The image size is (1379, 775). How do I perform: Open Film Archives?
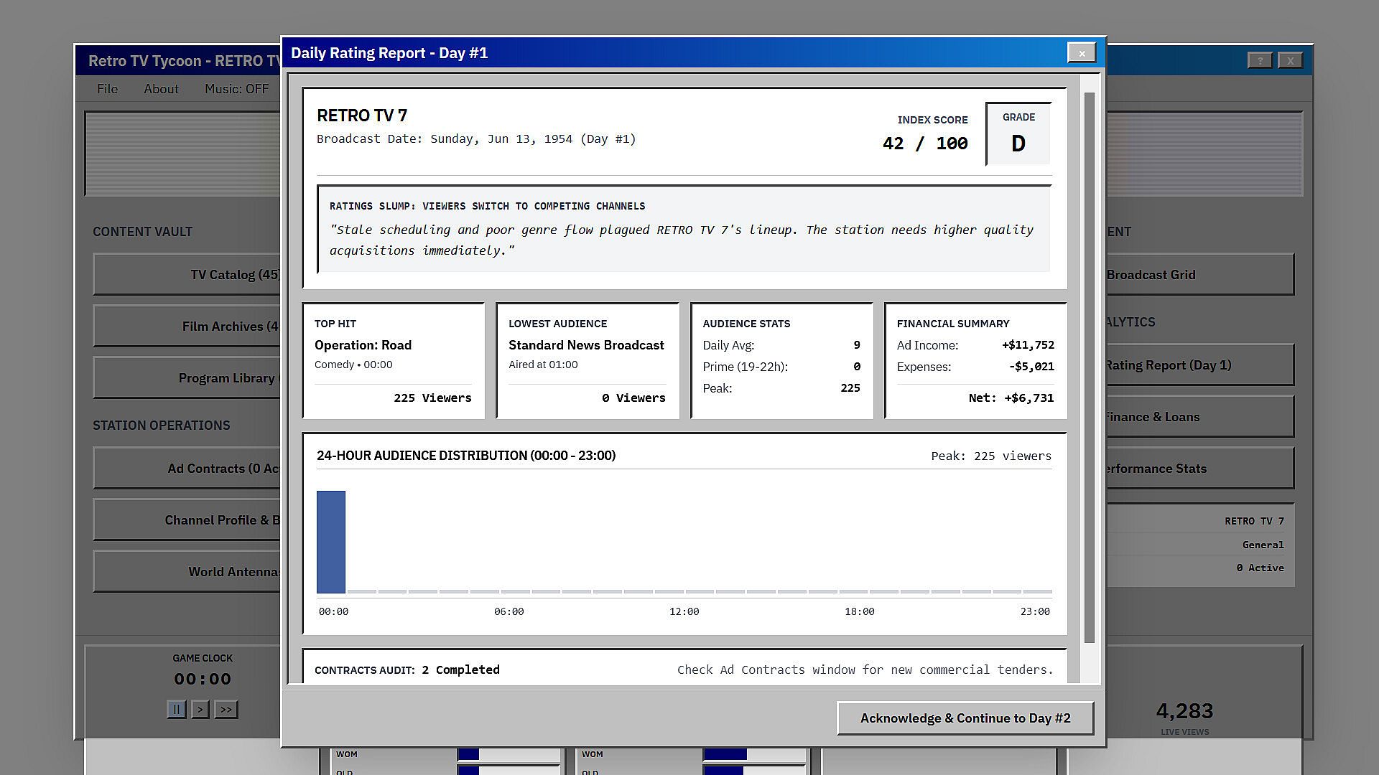[x=187, y=326]
